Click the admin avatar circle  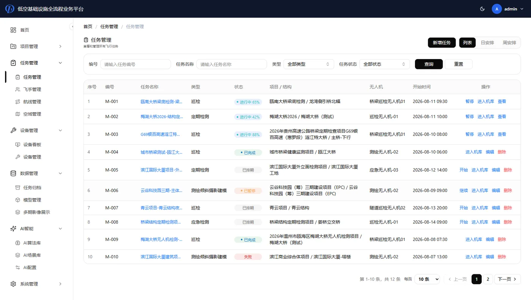(497, 9)
